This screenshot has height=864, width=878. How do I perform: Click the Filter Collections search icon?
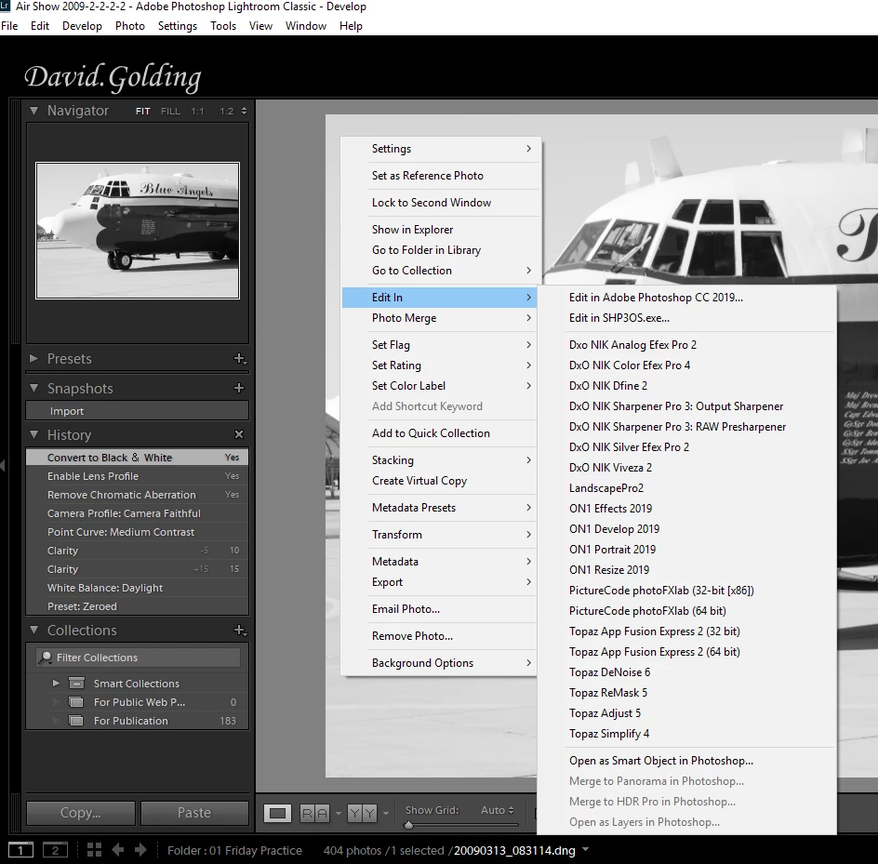45,658
